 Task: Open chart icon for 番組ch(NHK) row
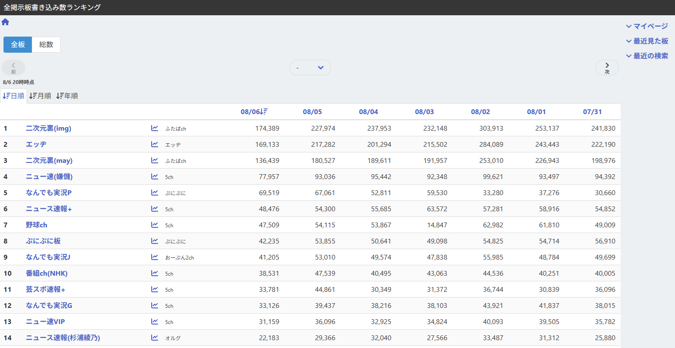(x=154, y=273)
